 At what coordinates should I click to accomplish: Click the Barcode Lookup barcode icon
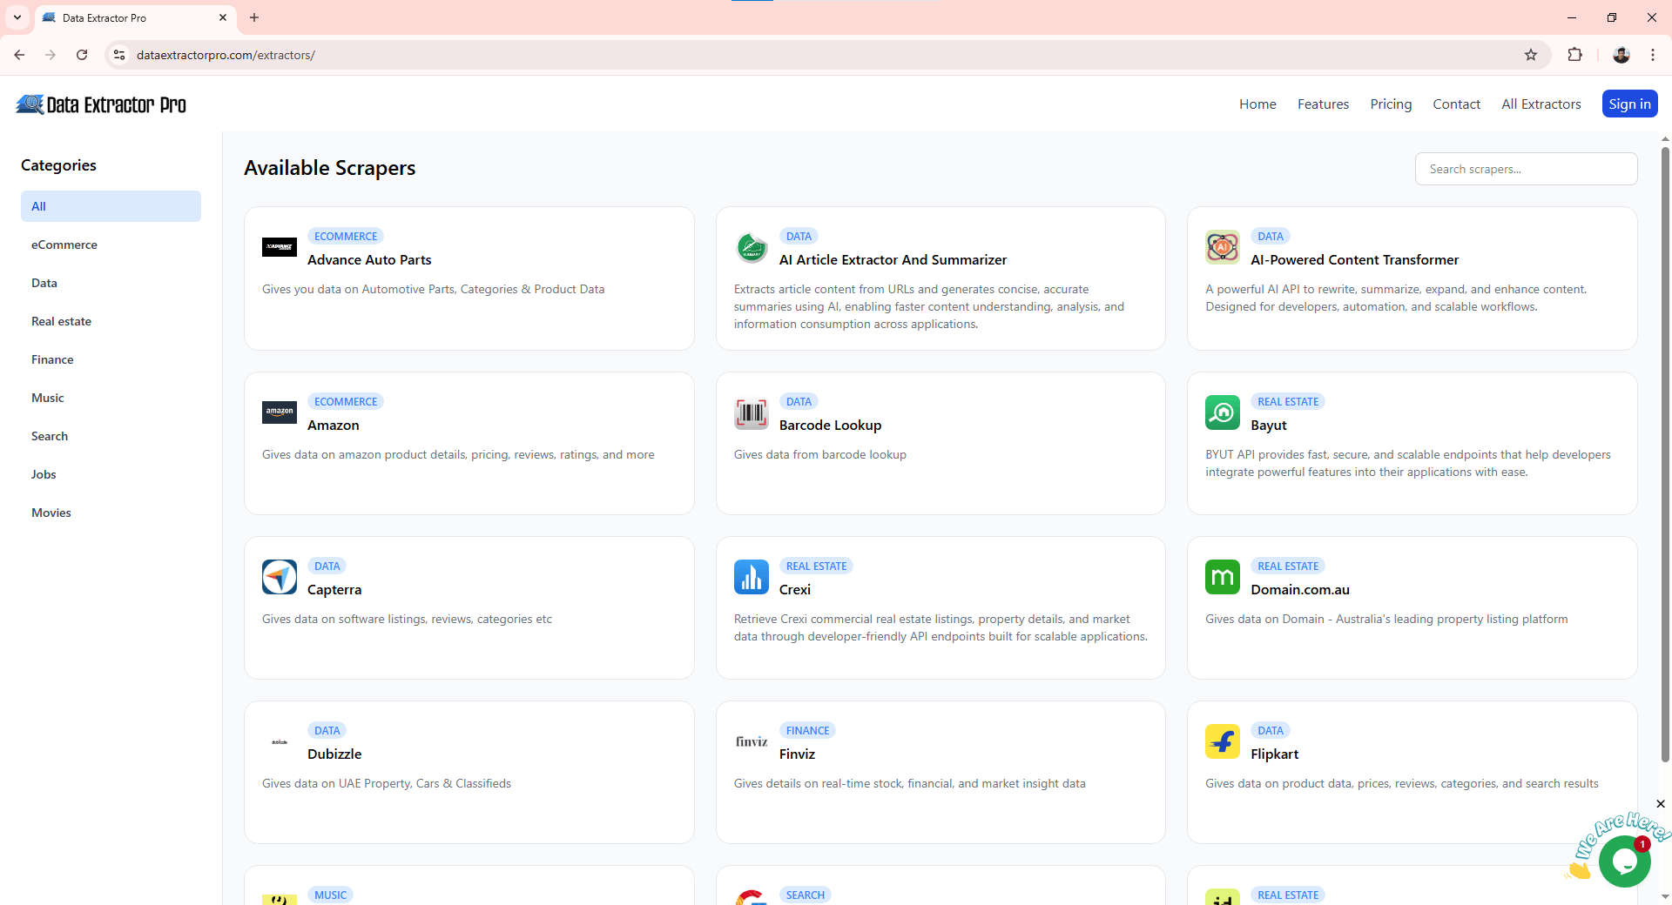[751, 412]
